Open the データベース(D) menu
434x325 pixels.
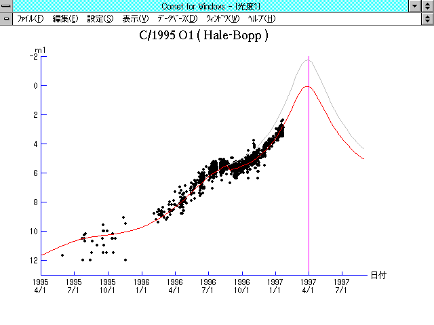[x=178, y=18]
